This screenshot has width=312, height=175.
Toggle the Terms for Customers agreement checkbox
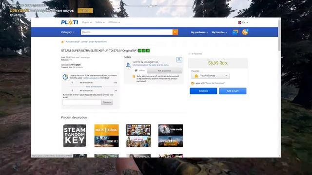coord(193,83)
